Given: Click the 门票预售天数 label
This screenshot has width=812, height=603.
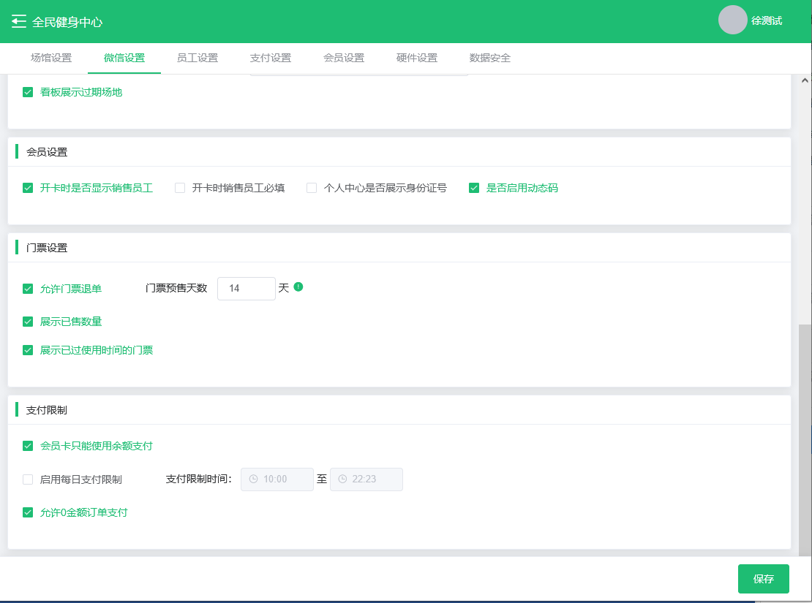Looking at the screenshot, I should 176,288.
